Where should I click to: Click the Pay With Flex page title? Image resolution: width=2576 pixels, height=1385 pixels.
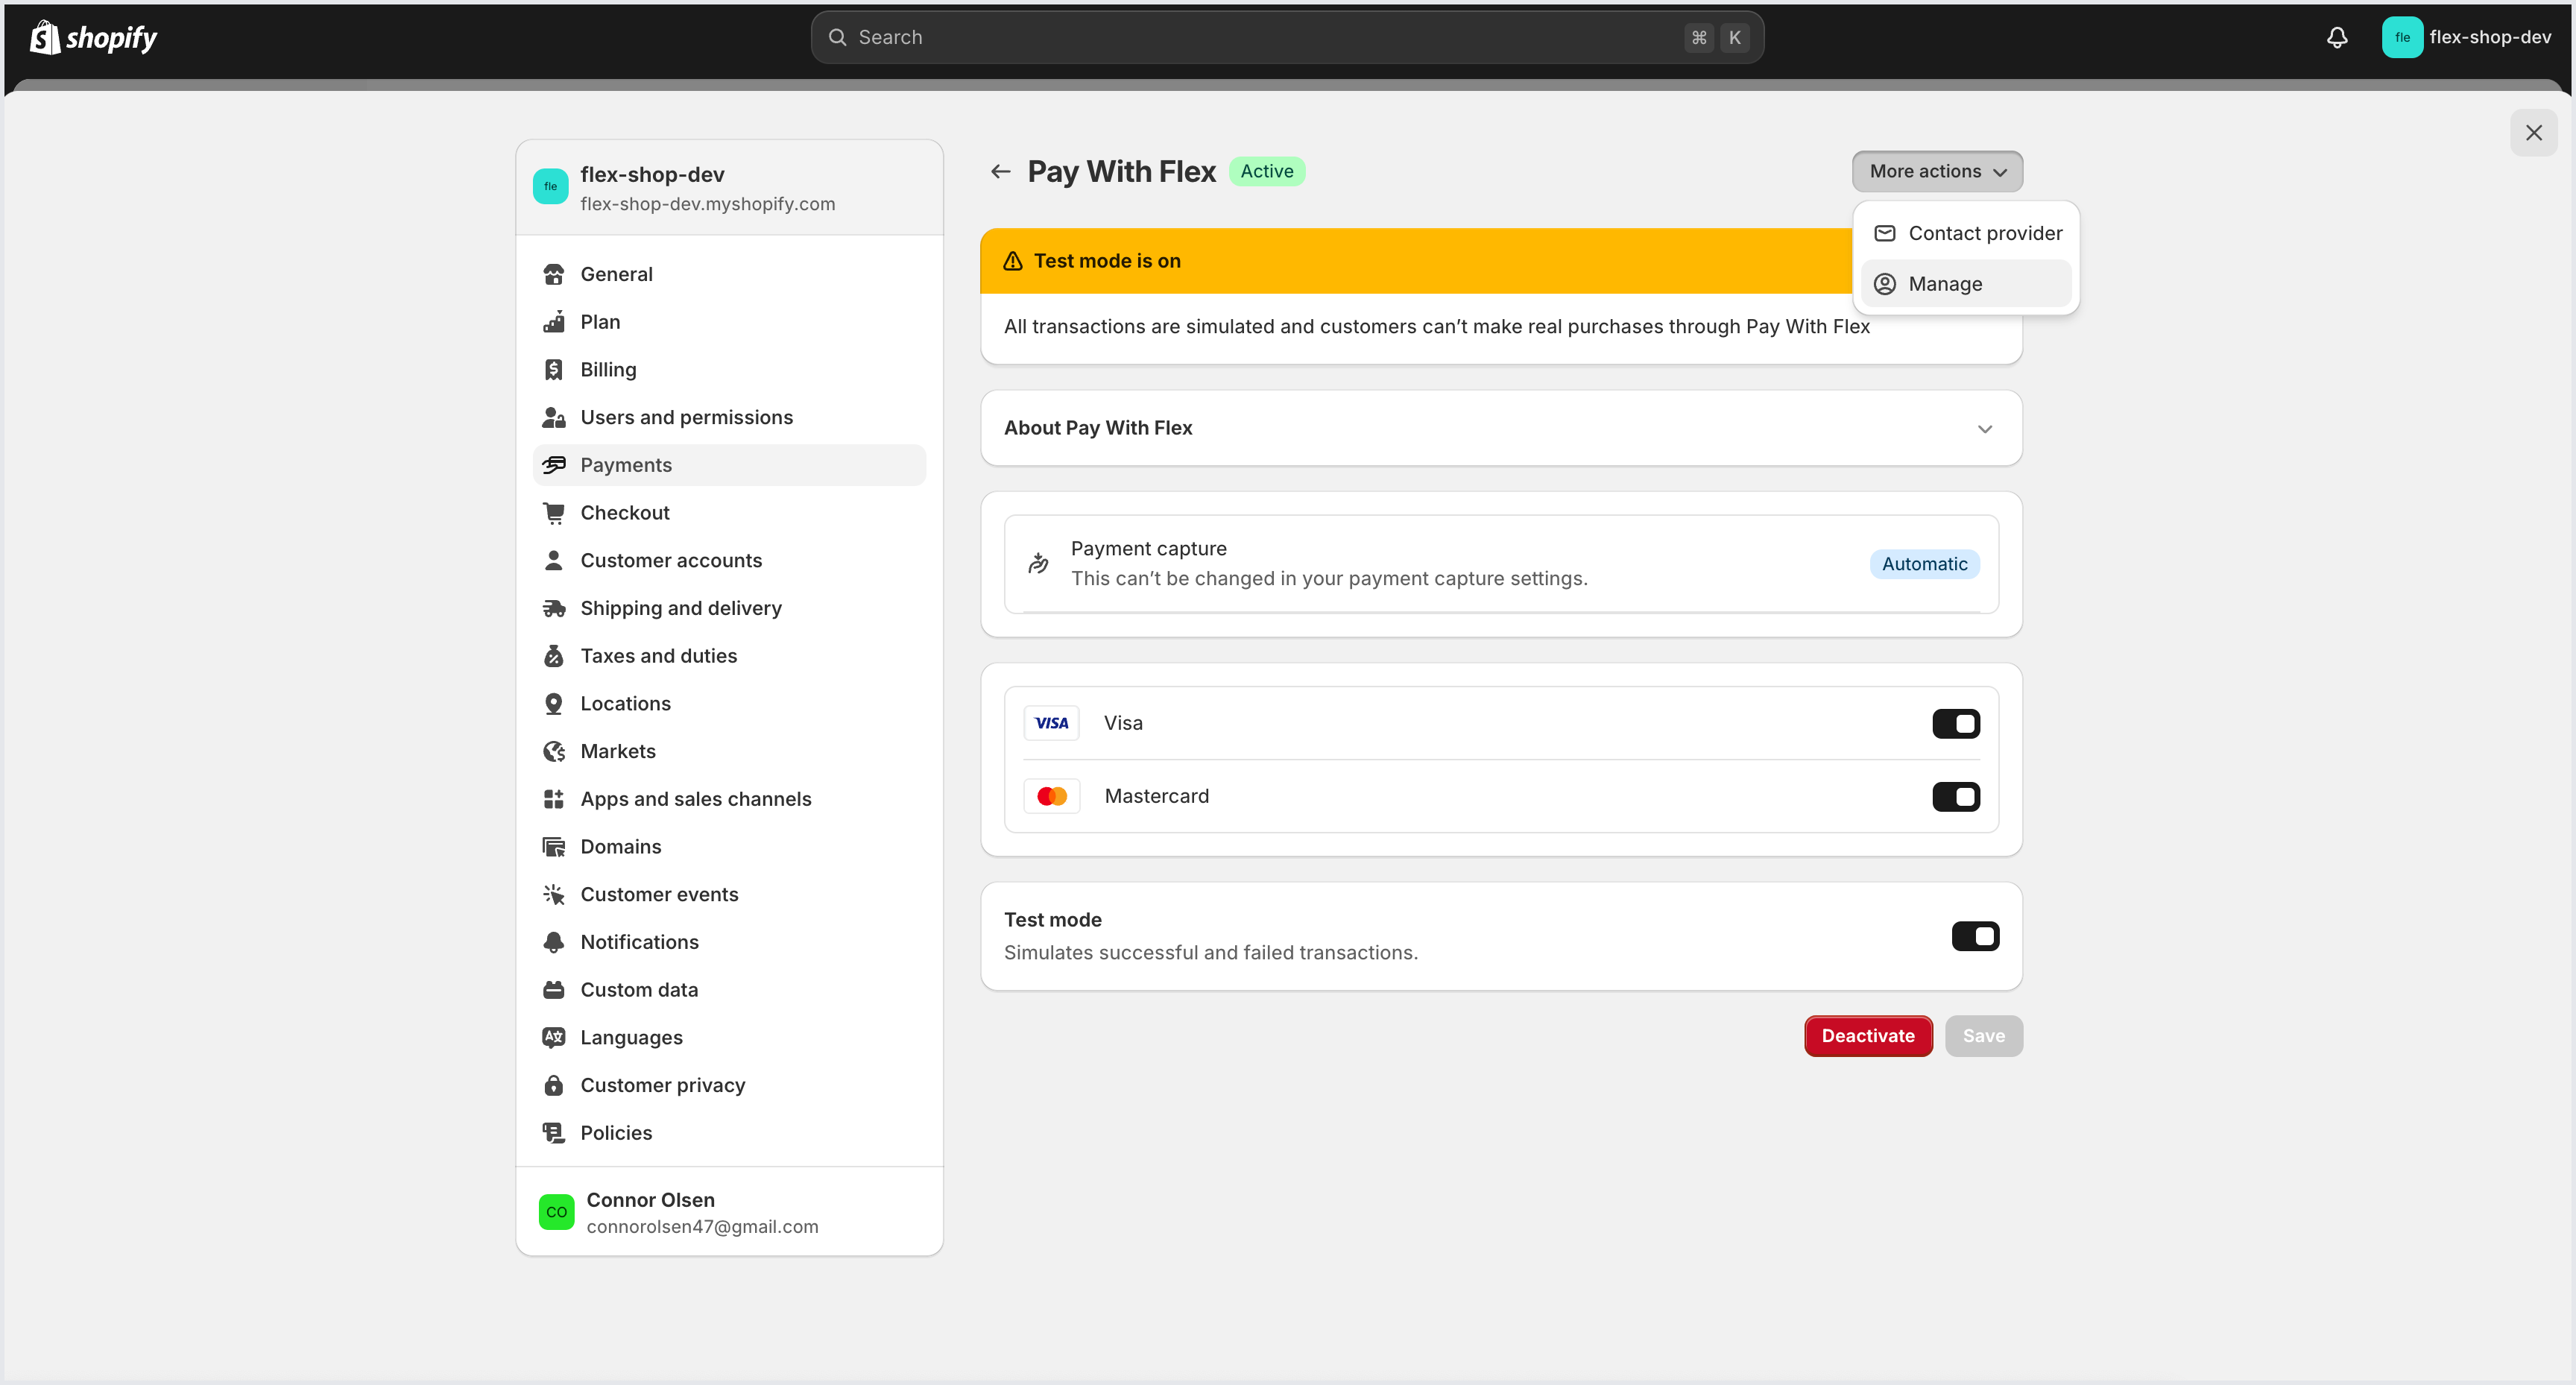[1121, 172]
